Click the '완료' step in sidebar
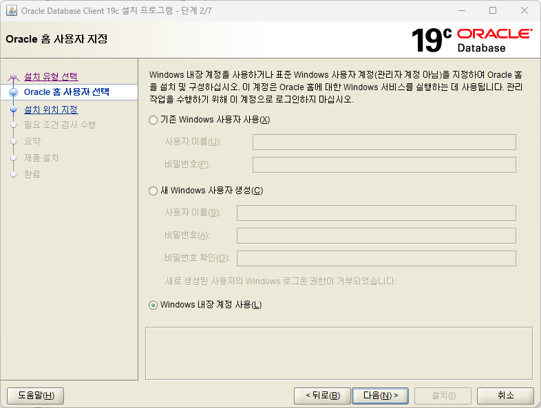The height and width of the screenshot is (408, 541). 32,174
